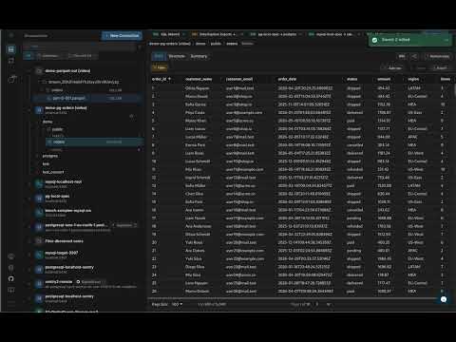
Task: Click the New Connection button
Action: (122, 35)
